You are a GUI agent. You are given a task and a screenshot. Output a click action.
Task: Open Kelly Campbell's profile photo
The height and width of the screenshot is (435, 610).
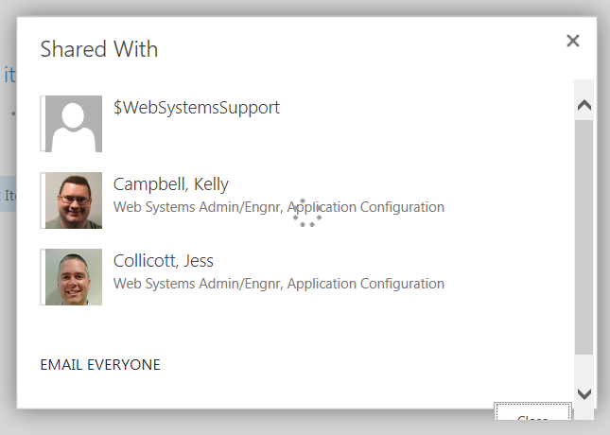(74, 200)
